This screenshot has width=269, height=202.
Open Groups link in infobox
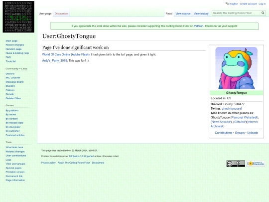click(x=240, y=133)
